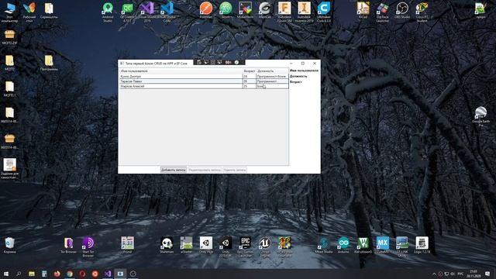This screenshot has height=279, width=496.
Task: Open Logic desktop shortcut
Action: click(422, 245)
